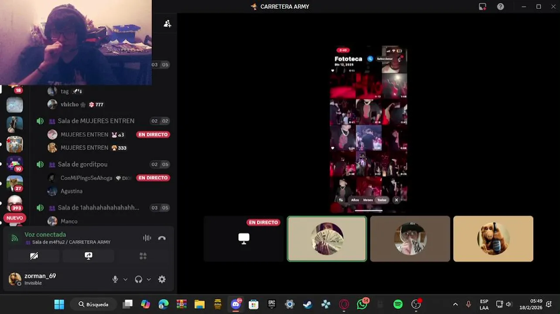This screenshot has height=314, width=560.
Task: Show hidden tray icons chevron
Action: 455,304
